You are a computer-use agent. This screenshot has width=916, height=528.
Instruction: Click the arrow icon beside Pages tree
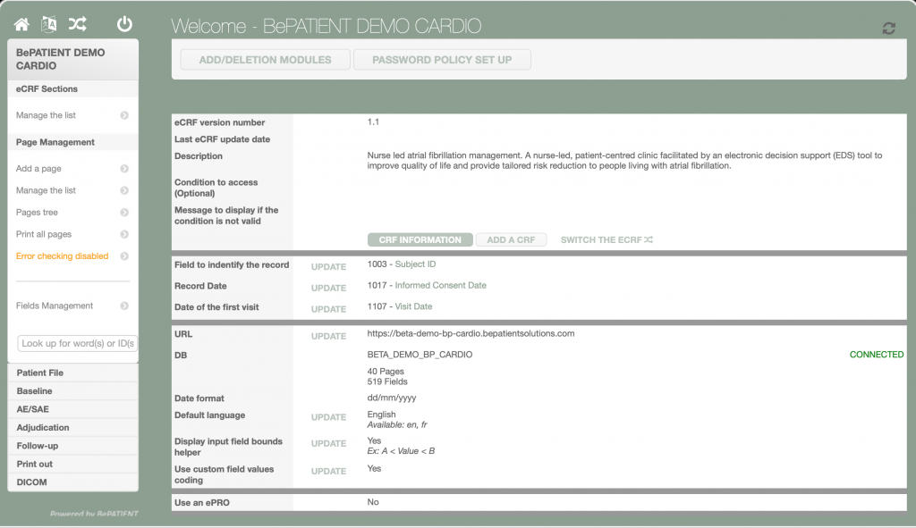[124, 213]
